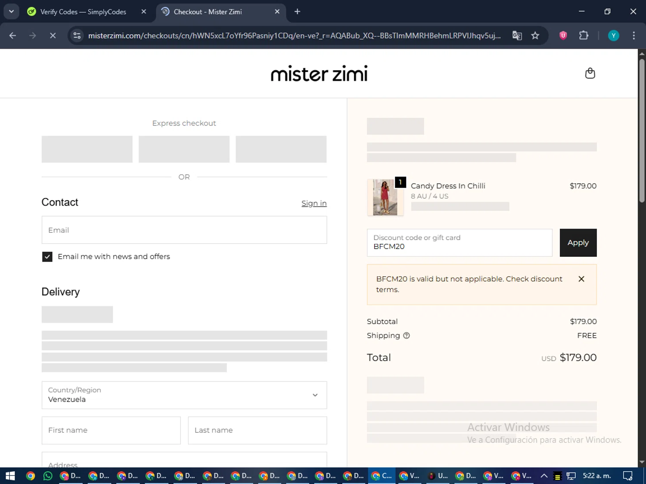Click the browser address bar URL
646x484 pixels.
pos(294,36)
